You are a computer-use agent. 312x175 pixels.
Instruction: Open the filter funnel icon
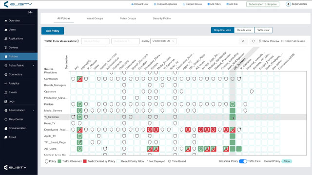pos(243,41)
